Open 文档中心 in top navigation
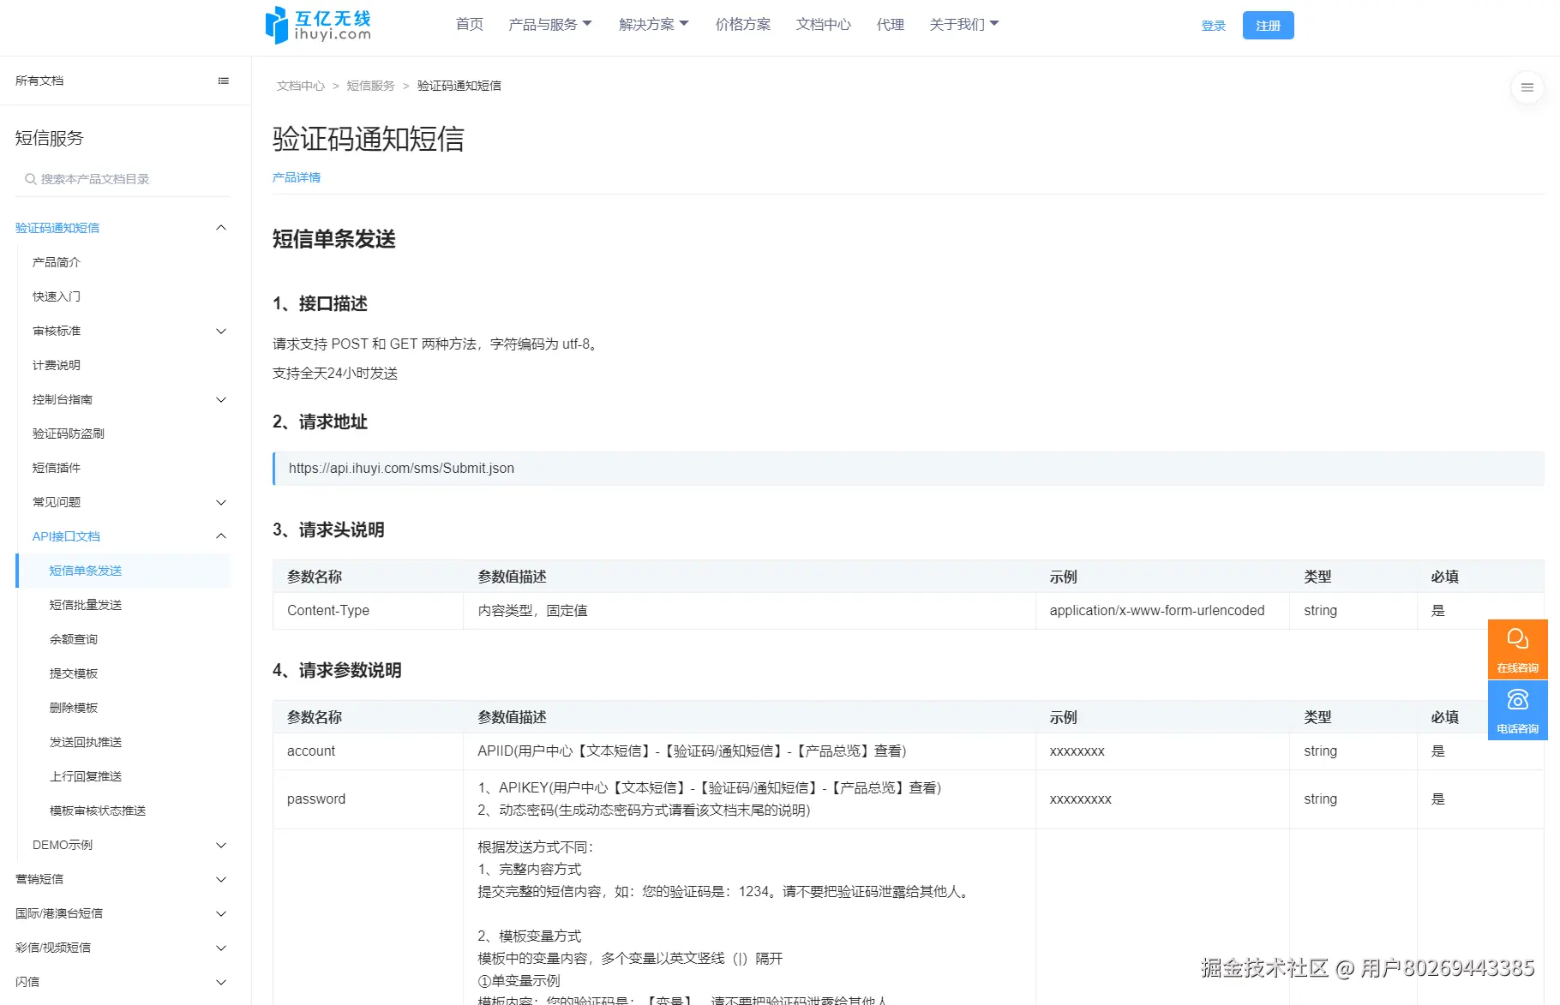 823,24
